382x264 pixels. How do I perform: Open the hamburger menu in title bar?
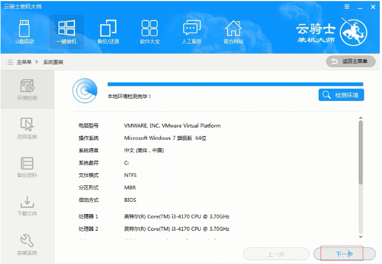tap(347, 7)
